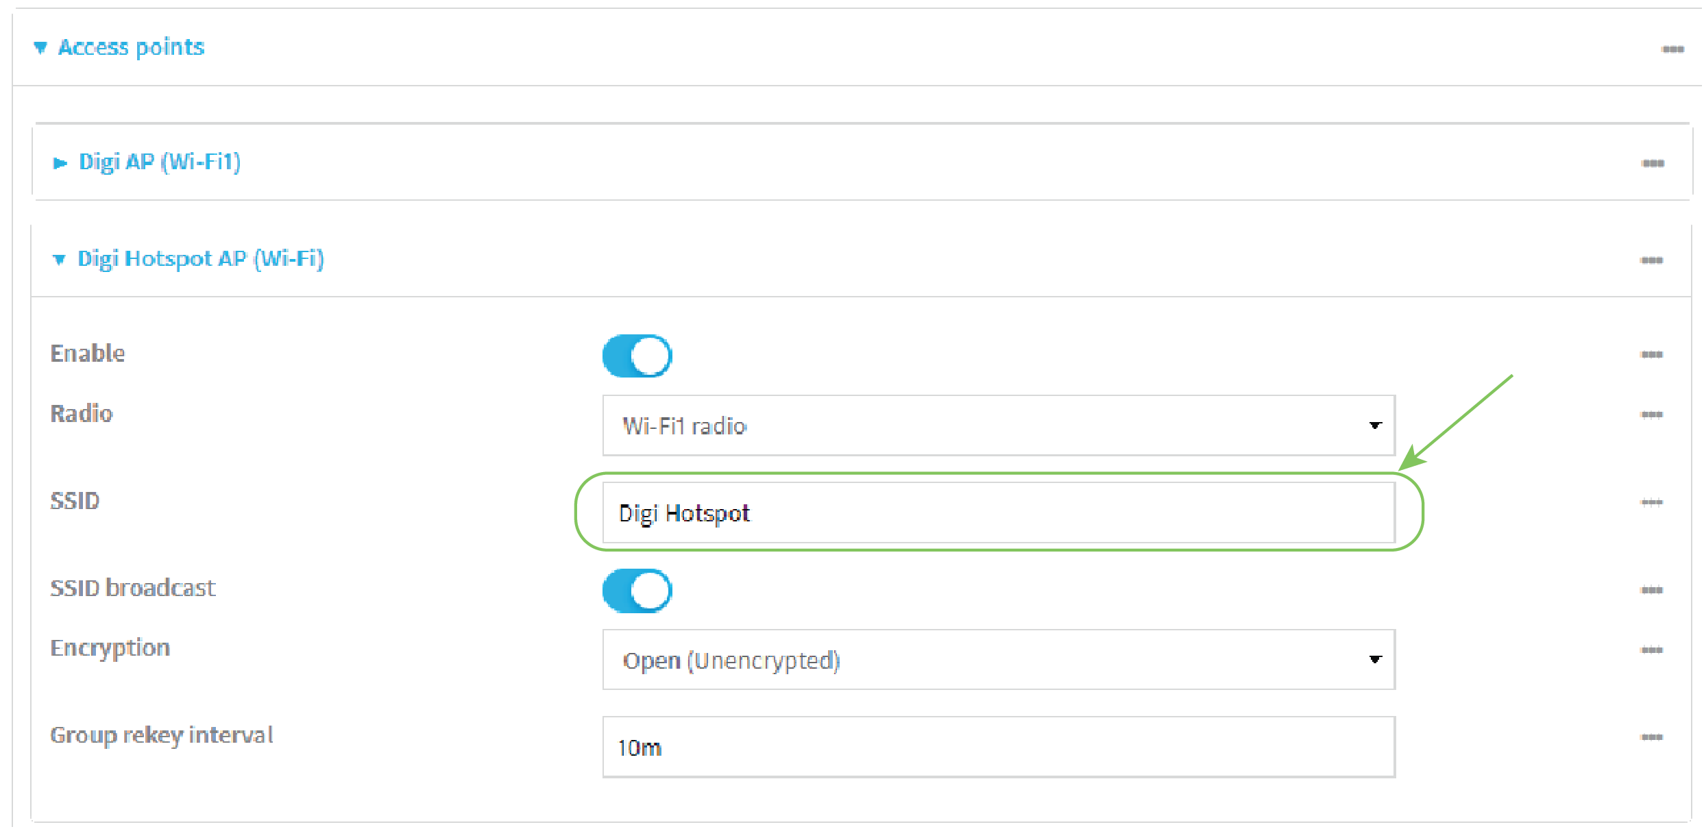Viewport: 1704px width, 840px height.
Task: Open the Digi AP (Wi-Fi1) ellipsis menu
Action: tap(1653, 163)
